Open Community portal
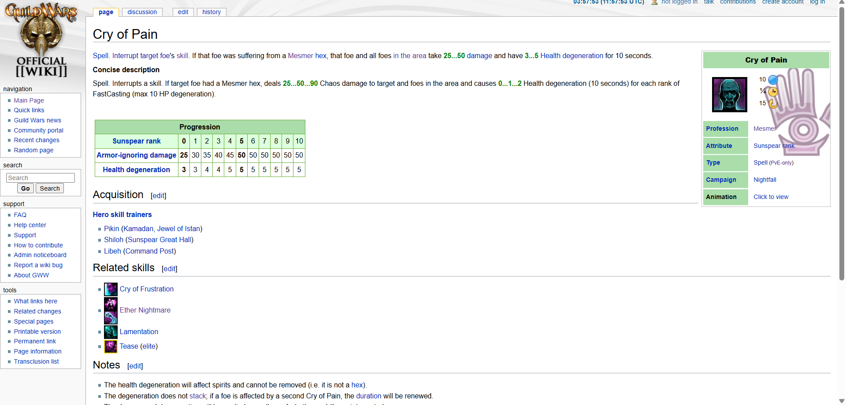Viewport: 846px width, 405px height. point(38,130)
